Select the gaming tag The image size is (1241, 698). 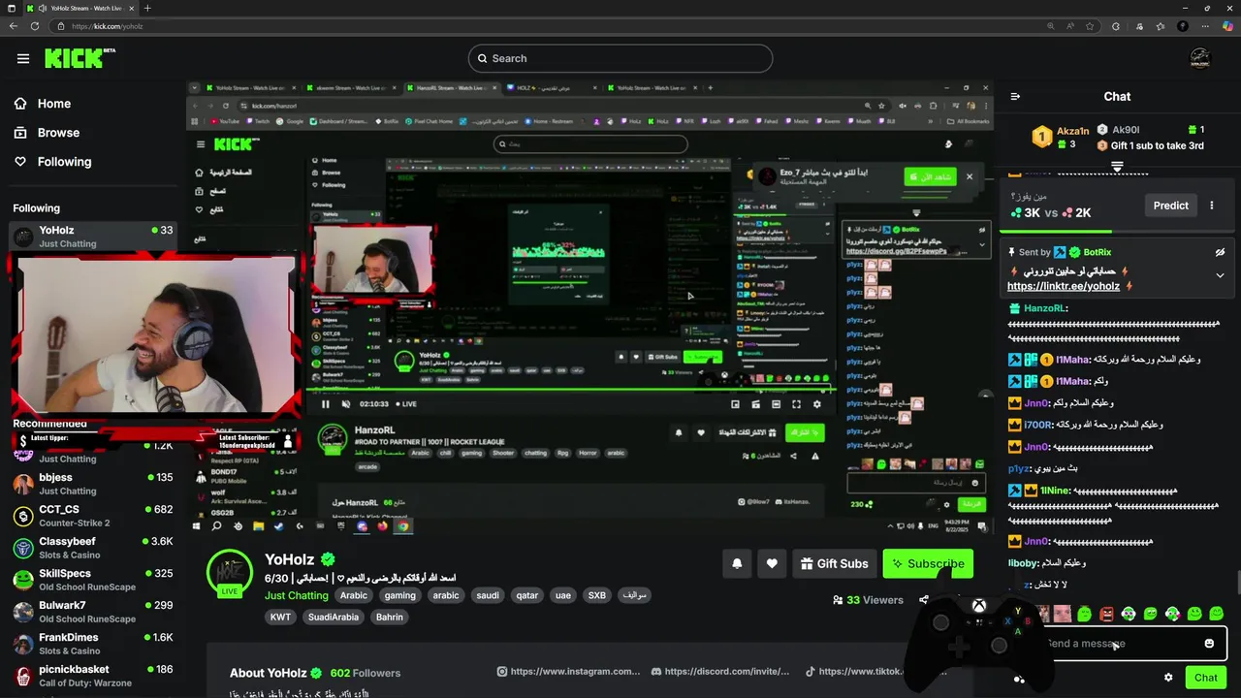(x=399, y=595)
